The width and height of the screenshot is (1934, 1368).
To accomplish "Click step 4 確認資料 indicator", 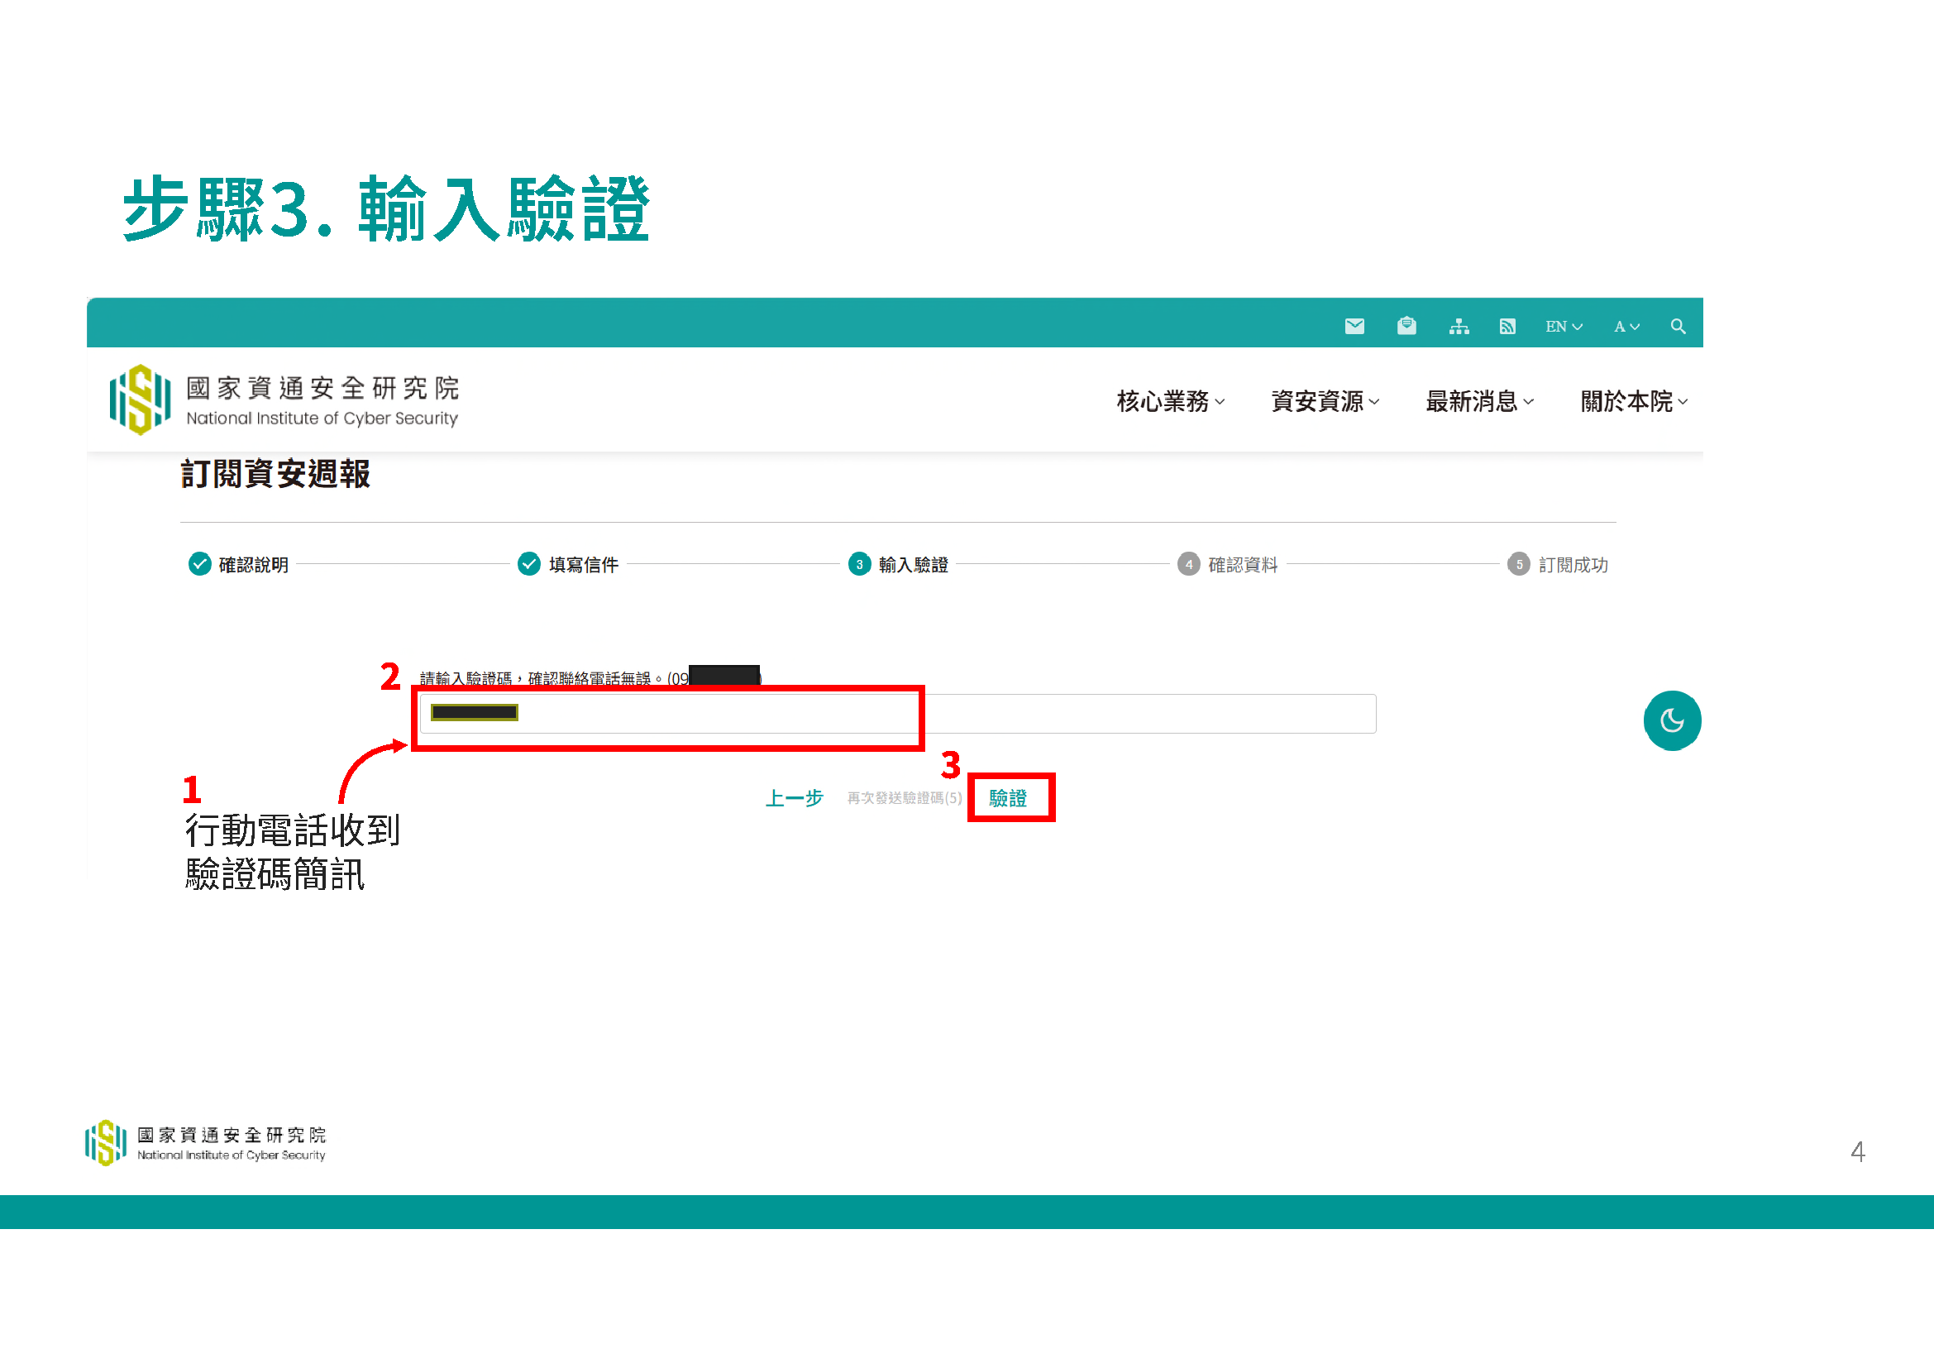I will 1228,564.
